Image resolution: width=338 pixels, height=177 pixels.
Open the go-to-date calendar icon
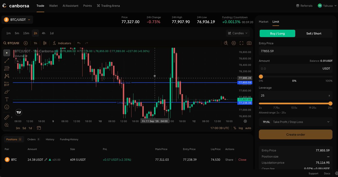(39, 128)
